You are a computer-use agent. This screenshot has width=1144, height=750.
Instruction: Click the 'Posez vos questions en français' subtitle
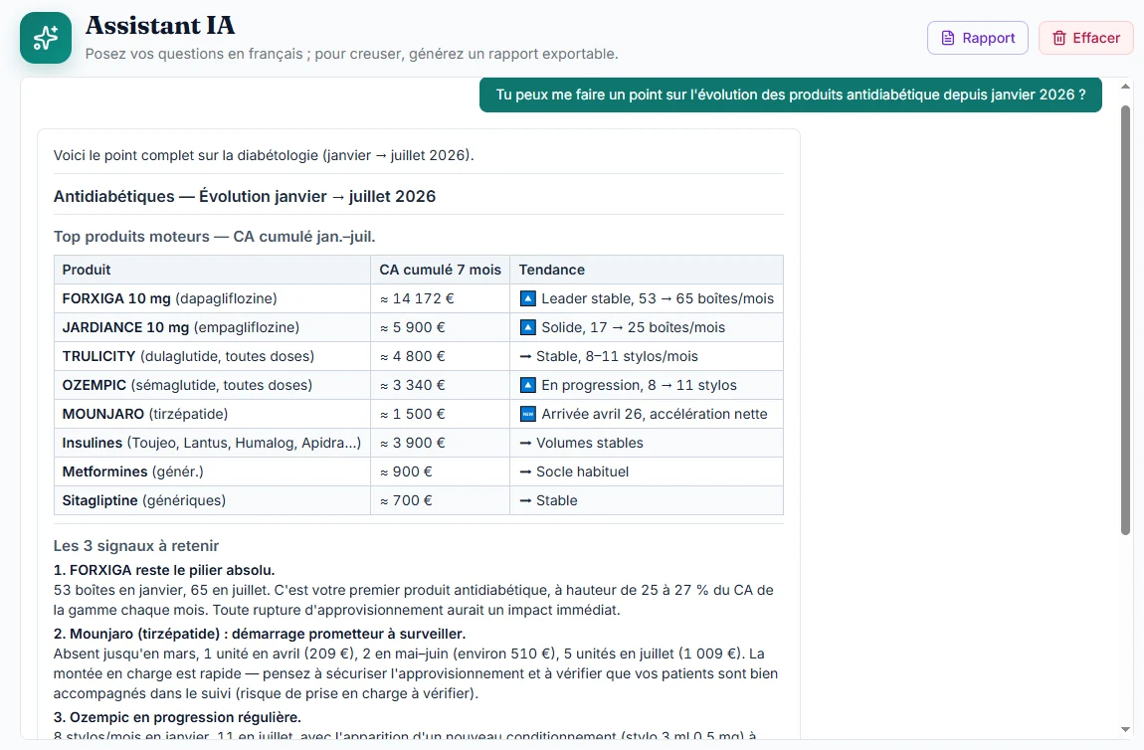(352, 54)
